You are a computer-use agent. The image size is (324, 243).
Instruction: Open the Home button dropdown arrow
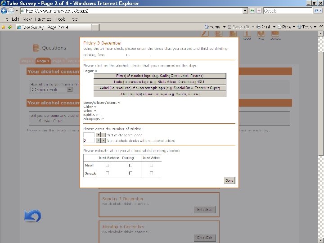point(224,27)
